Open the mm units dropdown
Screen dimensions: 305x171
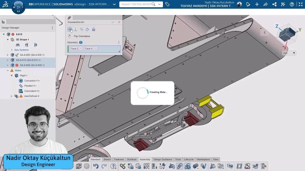[289, 53]
